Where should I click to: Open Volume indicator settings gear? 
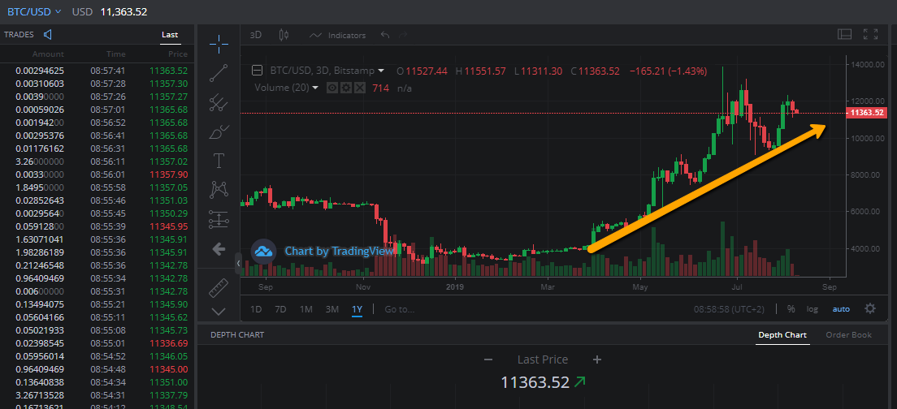tap(345, 88)
